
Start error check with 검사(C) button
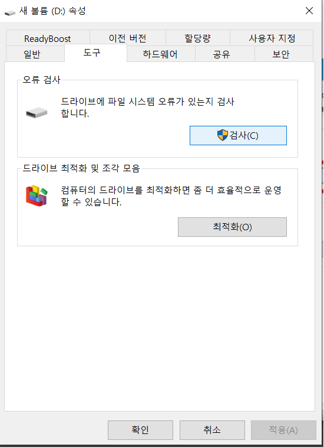pyautogui.click(x=238, y=135)
